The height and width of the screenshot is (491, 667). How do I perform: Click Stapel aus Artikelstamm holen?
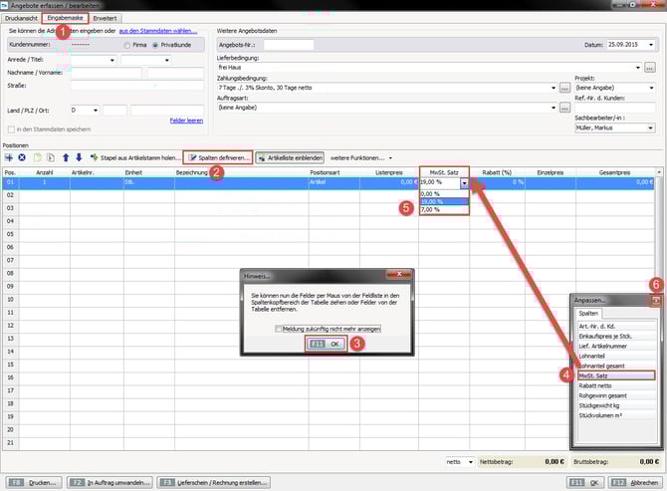(133, 157)
